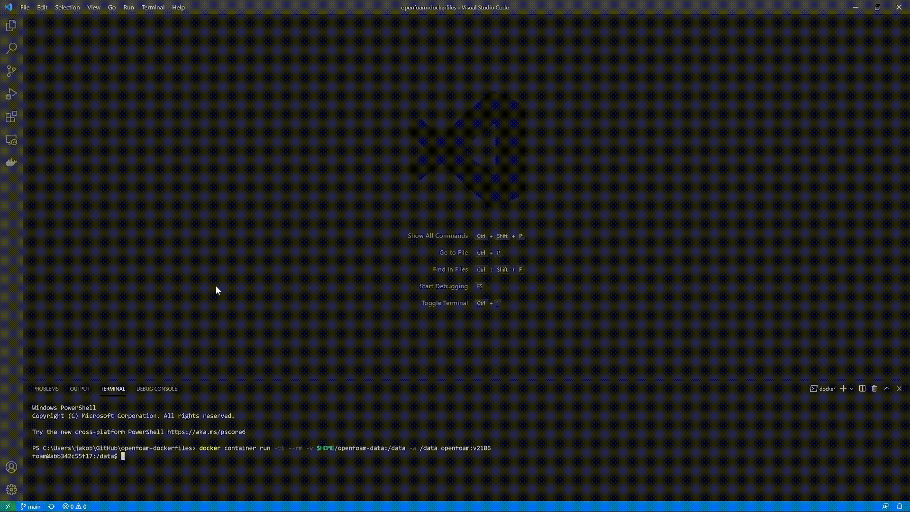
Task: Click the split terminal icon
Action: click(x=862, y=388)
